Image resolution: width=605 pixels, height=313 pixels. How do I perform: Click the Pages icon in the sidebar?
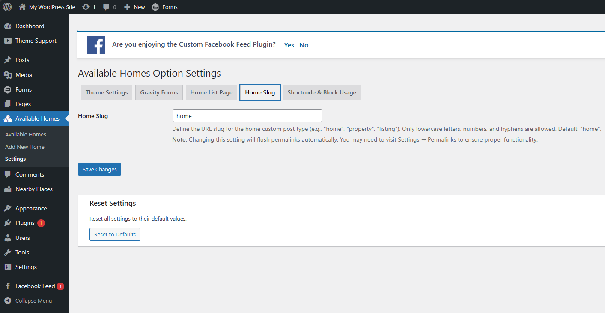pyautogui.click(x=8, y=104)
